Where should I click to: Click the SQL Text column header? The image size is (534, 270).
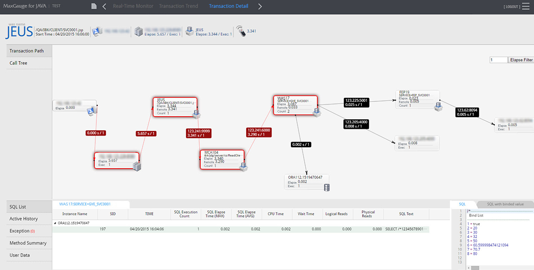click(x=406, y=214)
